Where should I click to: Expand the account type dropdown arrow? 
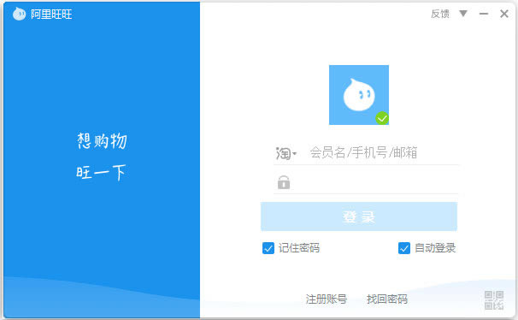coord(295,154)
